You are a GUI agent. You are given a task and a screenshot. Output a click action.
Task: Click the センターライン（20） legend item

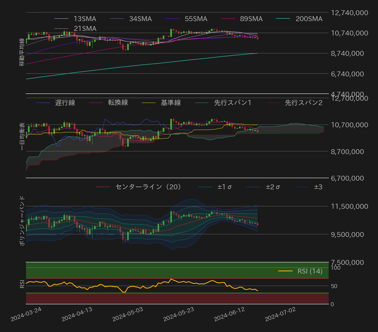pyautogui.click(x=139, y=187)
